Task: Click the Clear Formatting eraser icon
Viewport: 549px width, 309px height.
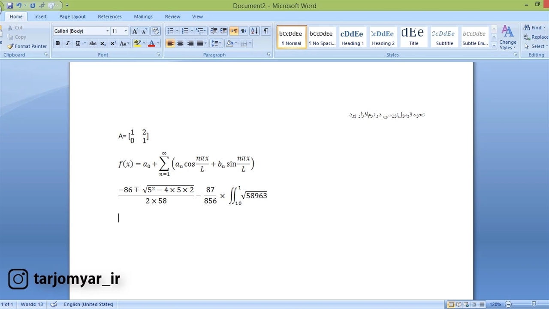Action: click(x=156, y=31)
